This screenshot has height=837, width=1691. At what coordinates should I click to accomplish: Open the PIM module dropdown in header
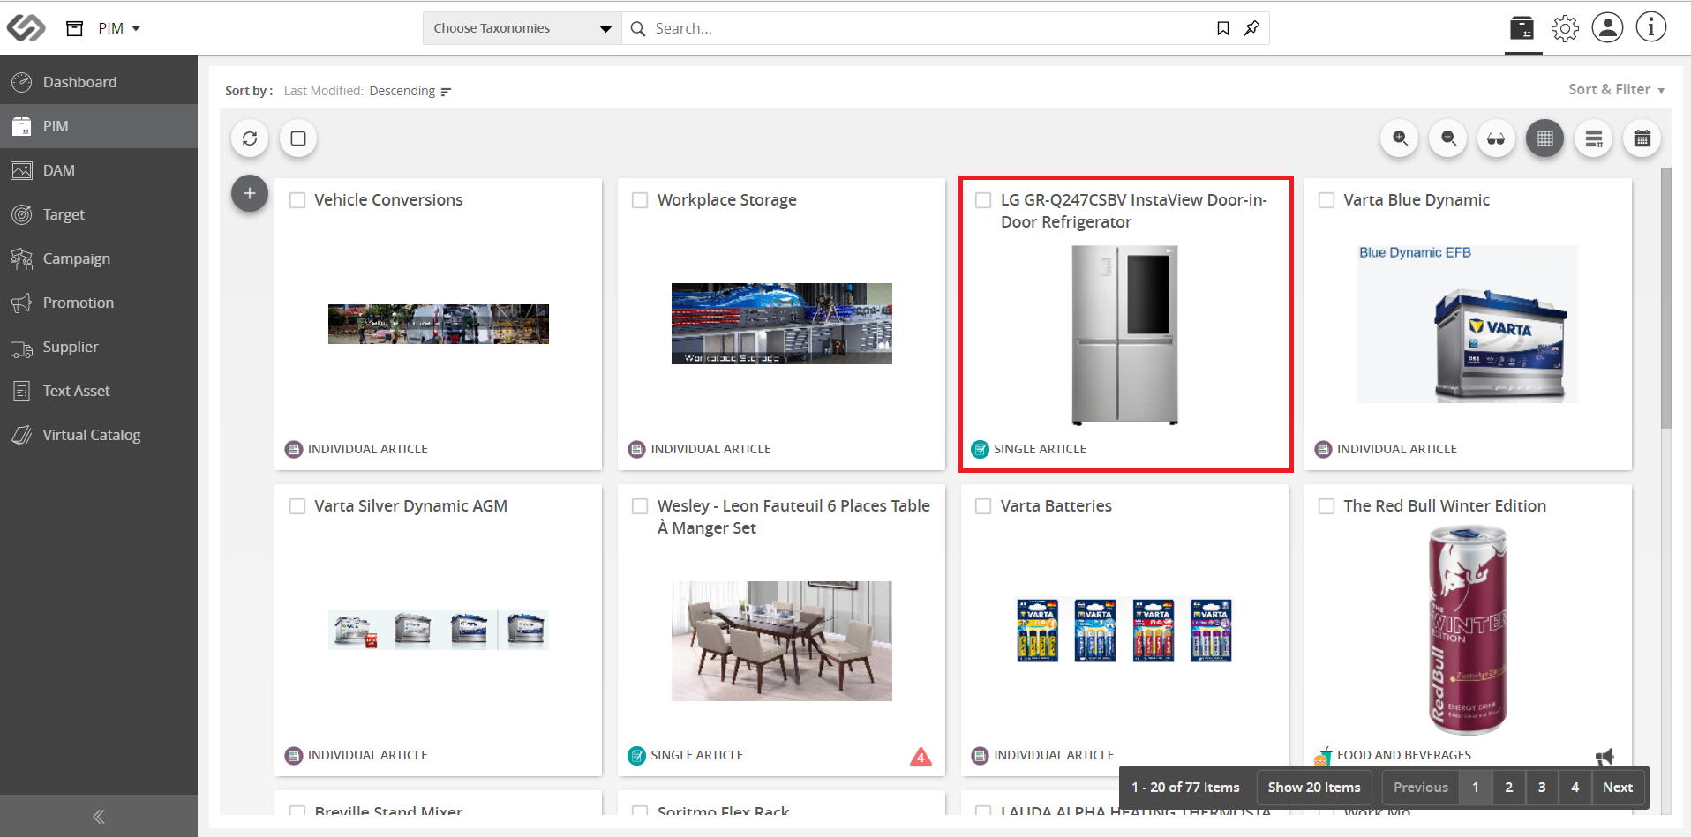(119, 28)
